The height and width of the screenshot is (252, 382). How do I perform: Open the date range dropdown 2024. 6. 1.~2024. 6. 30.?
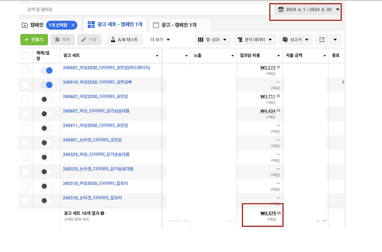click(x=309, y=9)
